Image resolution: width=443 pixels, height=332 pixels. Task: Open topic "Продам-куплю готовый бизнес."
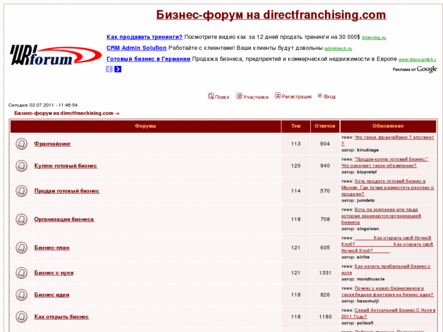[x=391, y=160]
